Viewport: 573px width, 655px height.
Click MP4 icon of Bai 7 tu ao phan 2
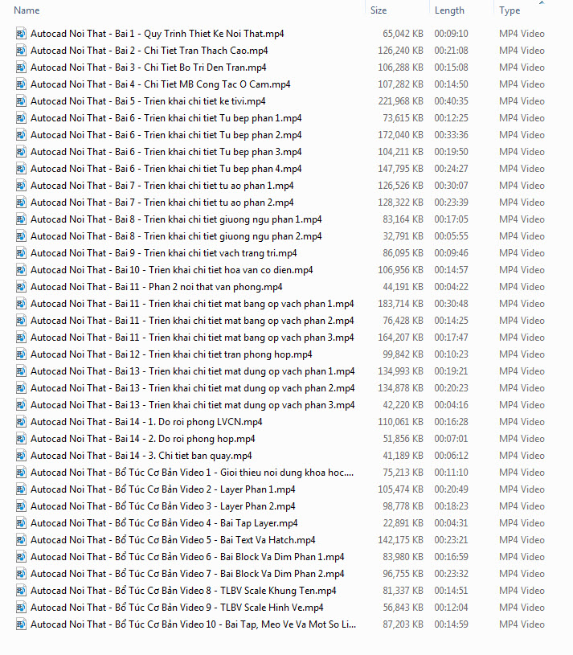tap(21, 203)
